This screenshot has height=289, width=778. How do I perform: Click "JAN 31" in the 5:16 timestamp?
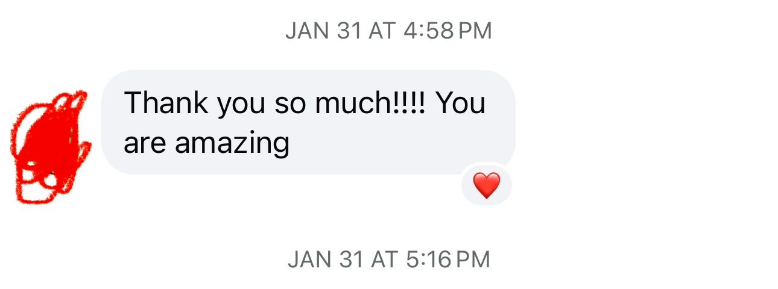coord(326,259)
